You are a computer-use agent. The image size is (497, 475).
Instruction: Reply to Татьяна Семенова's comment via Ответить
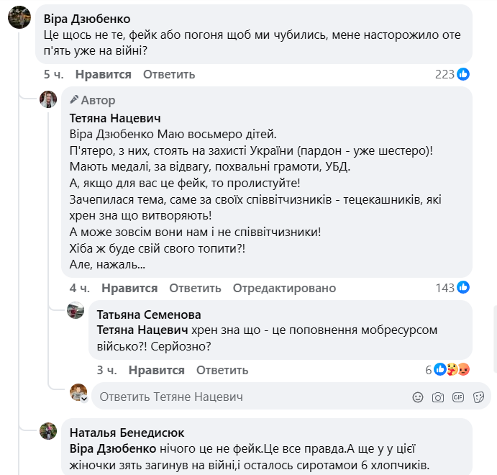pyautogui.click(x=222, y=370)
